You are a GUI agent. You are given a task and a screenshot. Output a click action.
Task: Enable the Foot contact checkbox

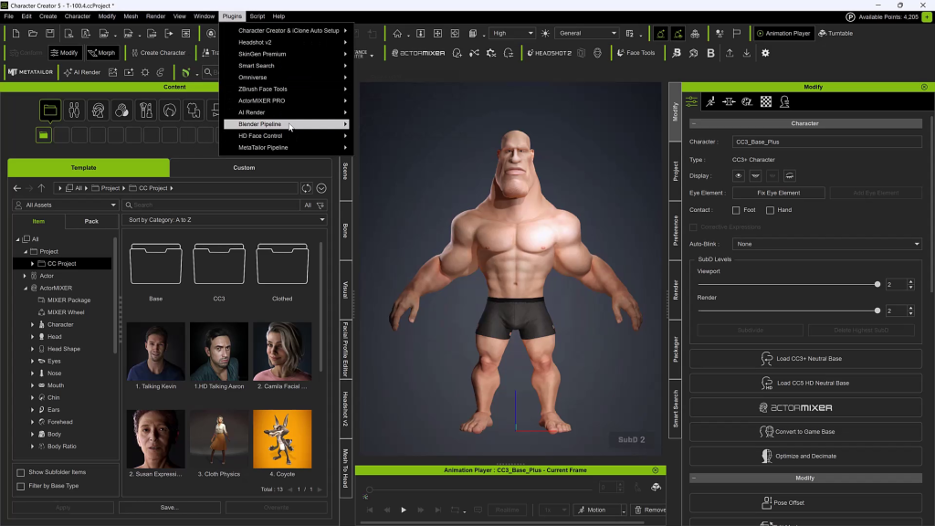coord(737,210)
